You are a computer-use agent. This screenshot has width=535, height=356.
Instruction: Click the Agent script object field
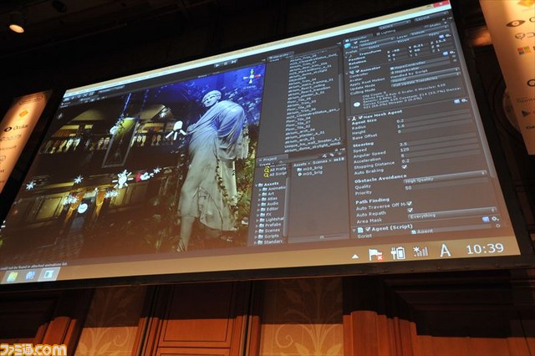tap(451, 229)
